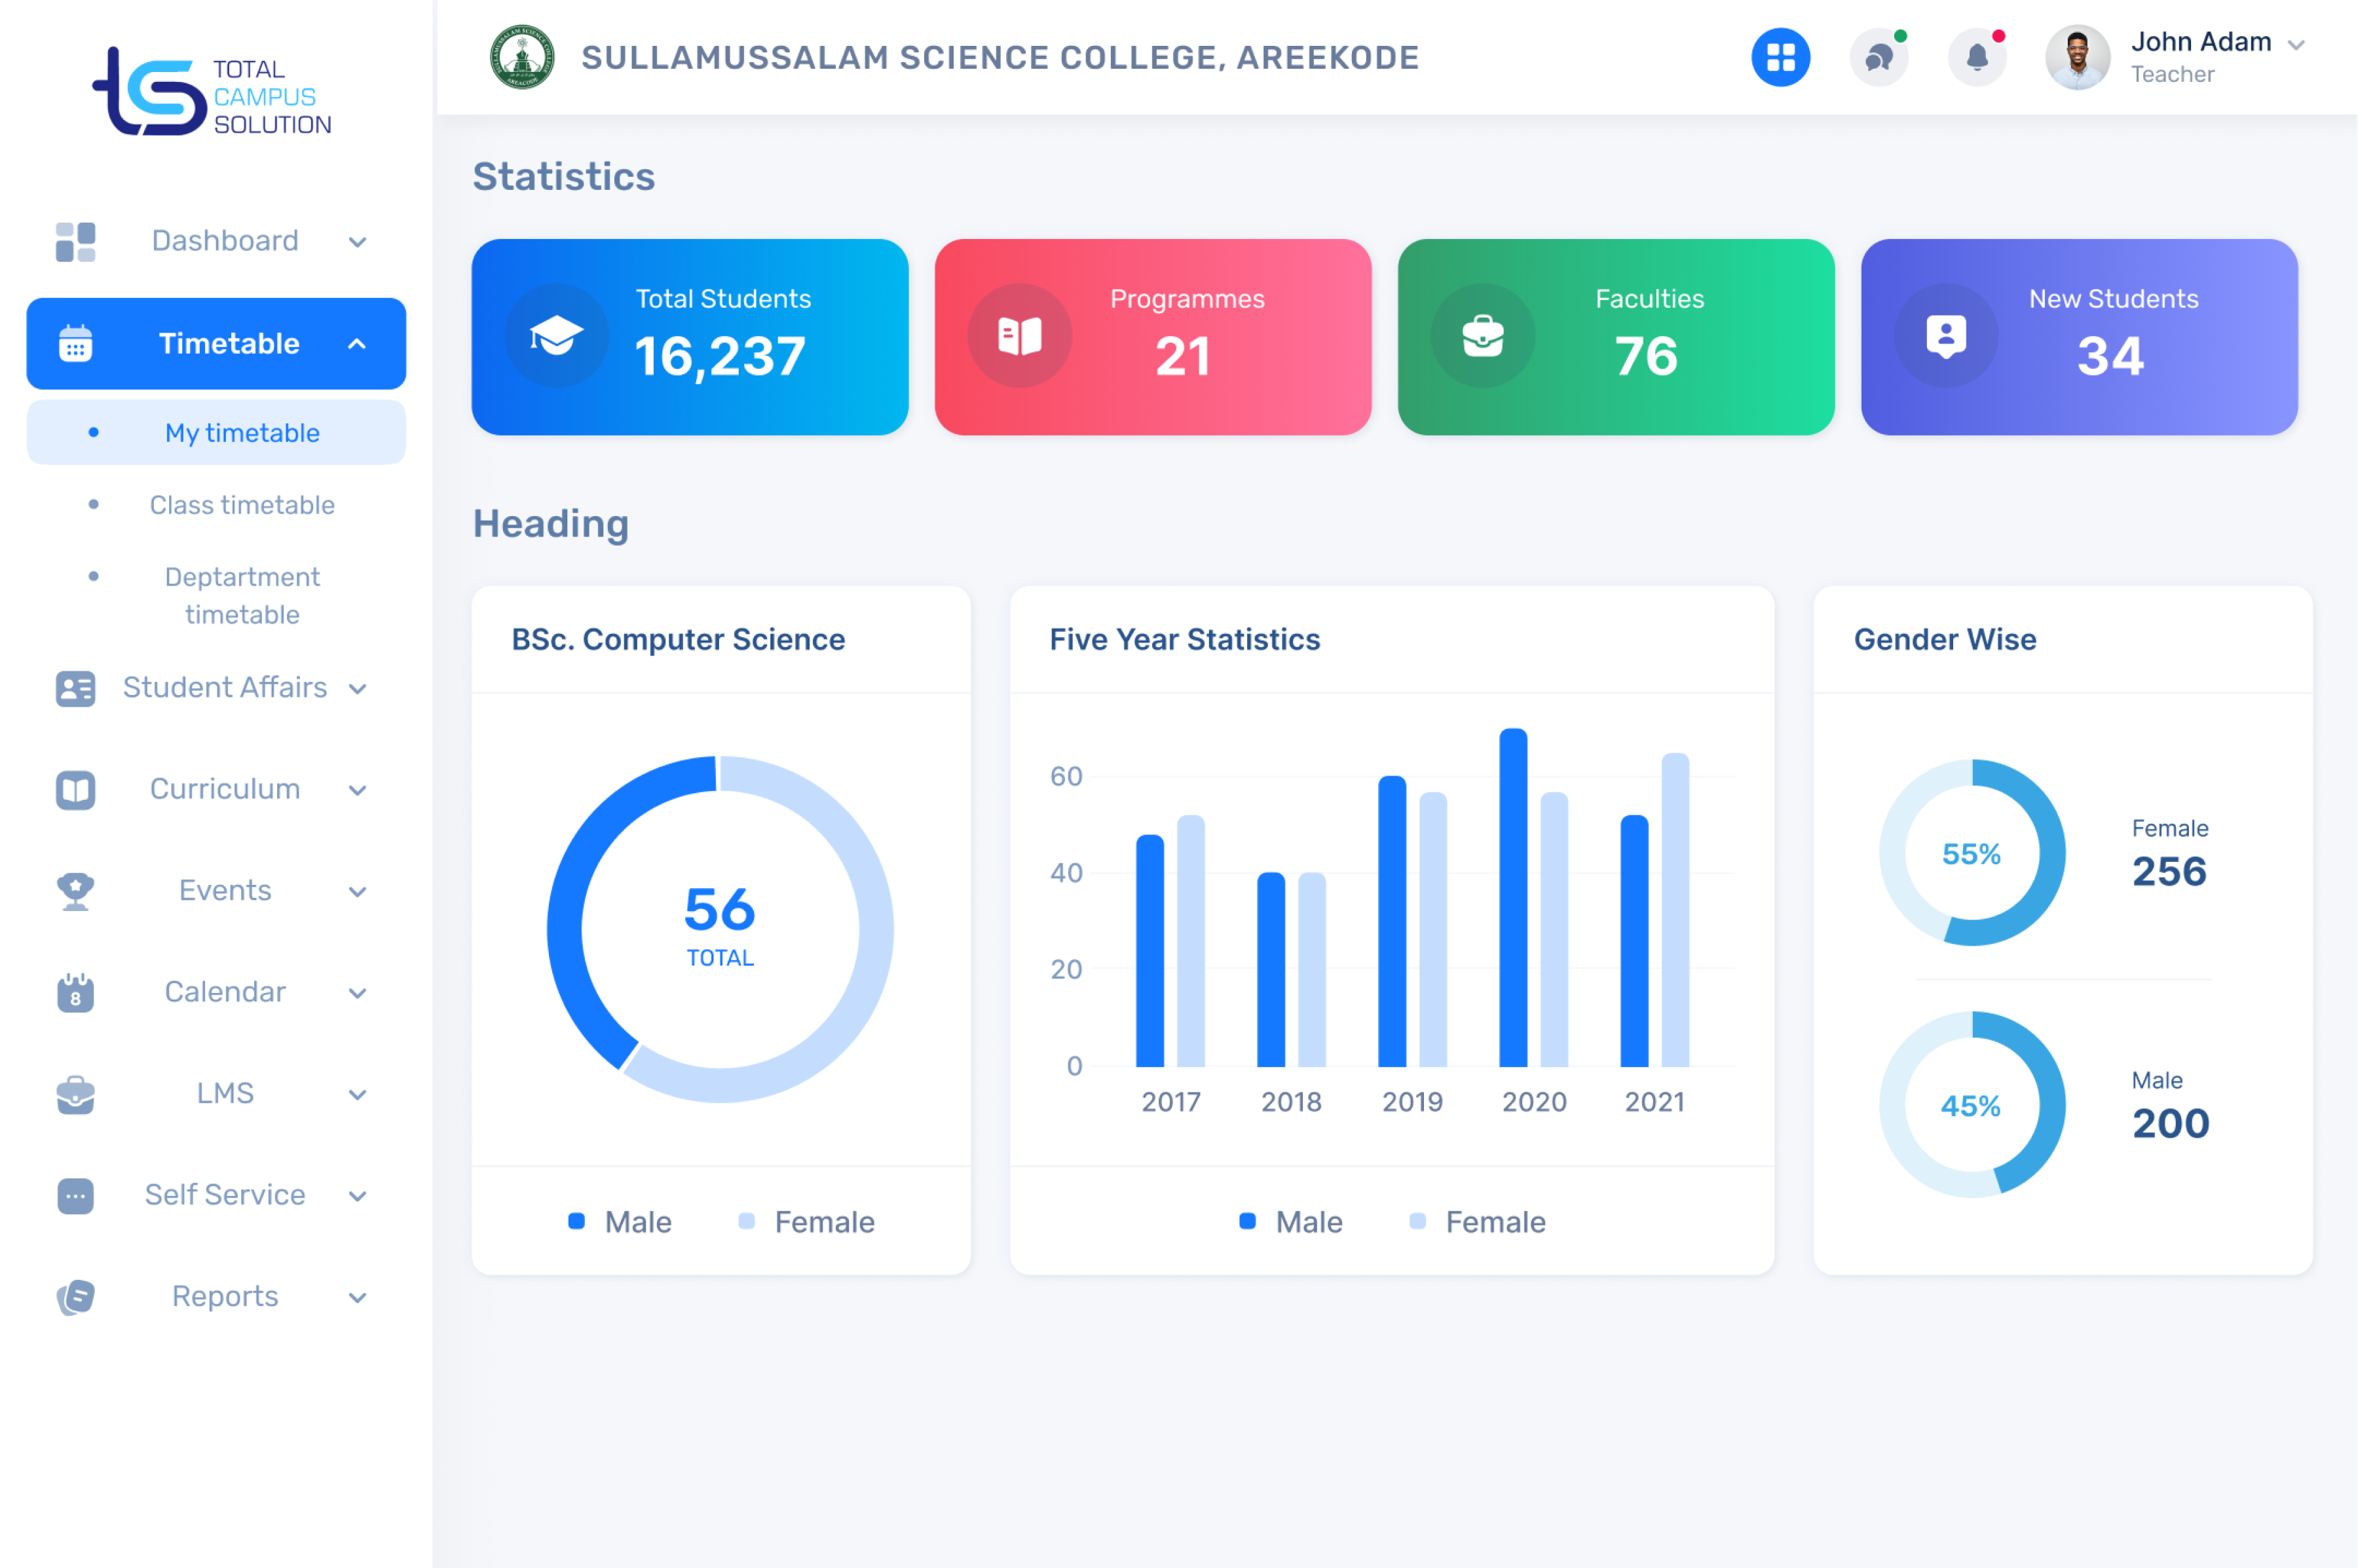
Task: Click the Reports sidebar item
Action: [x=225, y=1296]
